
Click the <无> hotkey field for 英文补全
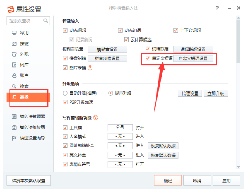(120, 155)
